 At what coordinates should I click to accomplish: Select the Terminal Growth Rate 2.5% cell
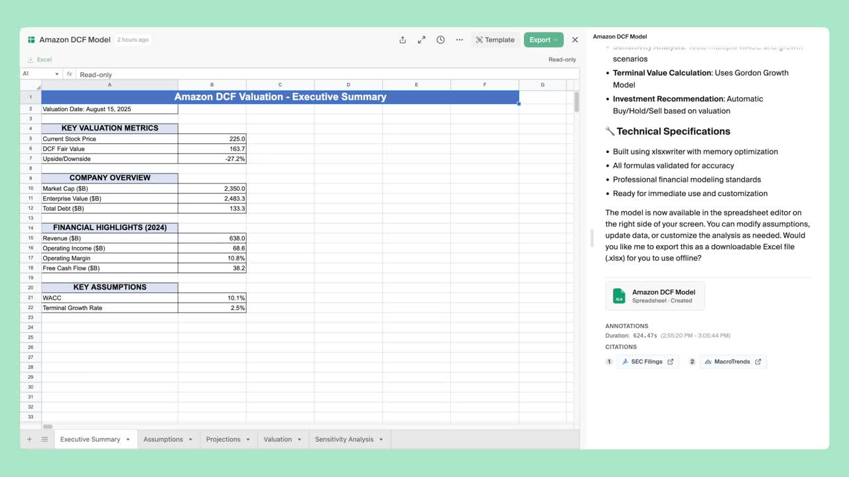212,308
